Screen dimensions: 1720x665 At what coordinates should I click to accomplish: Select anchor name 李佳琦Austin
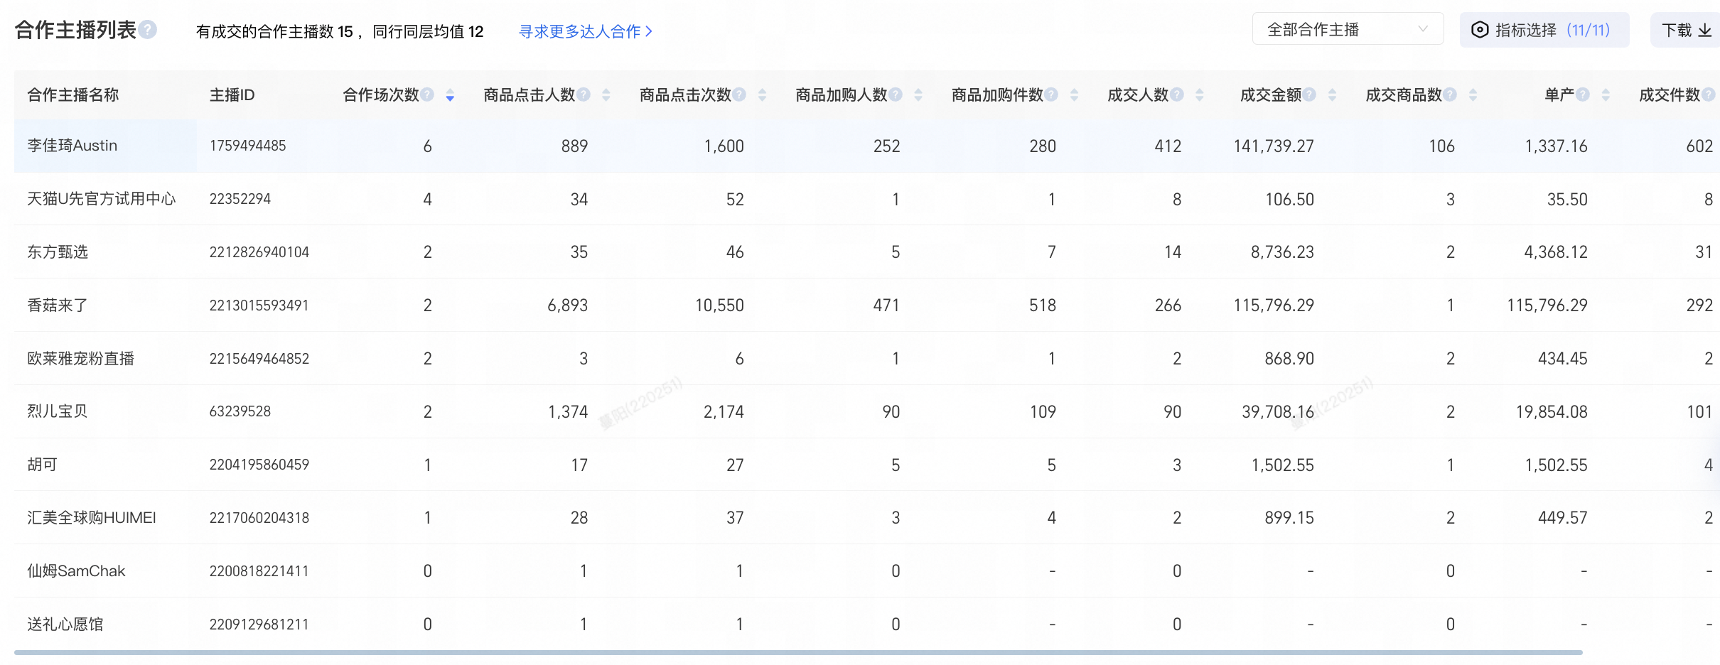point(72,146)
